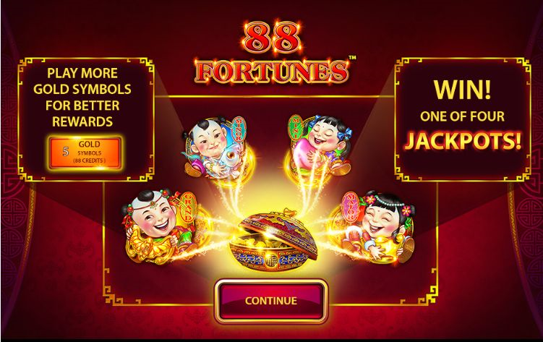The width and height of the screenshot is (543, 342).
Task: Click the Mini jackpot girl with peach
Action: click(x=320, y=147)
